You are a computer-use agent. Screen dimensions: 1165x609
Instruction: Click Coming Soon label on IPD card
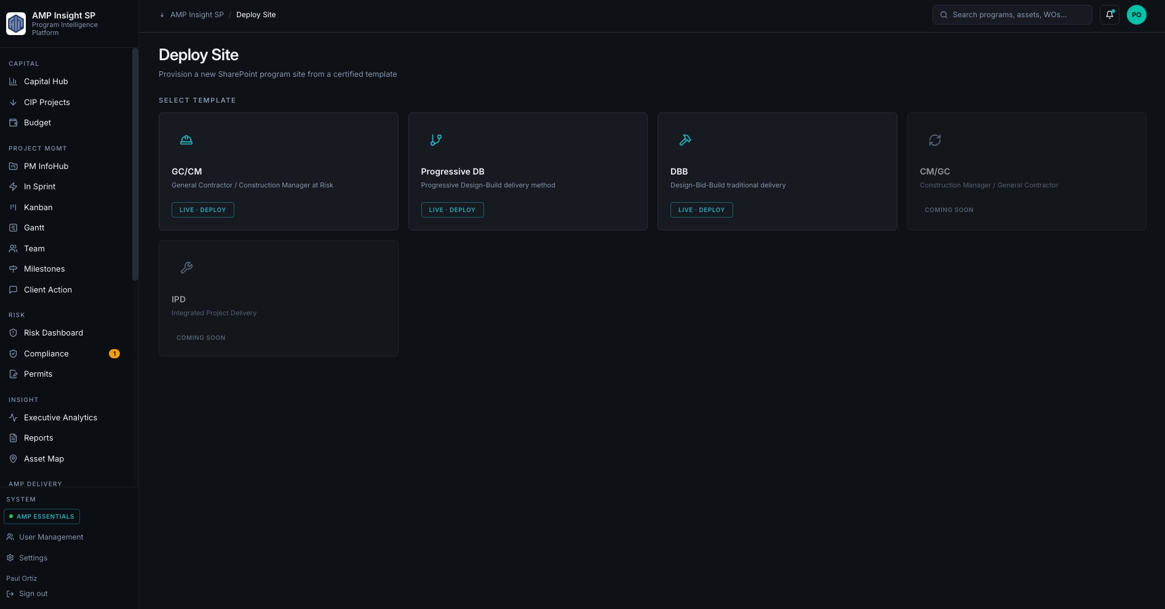(x=201, y=337)
